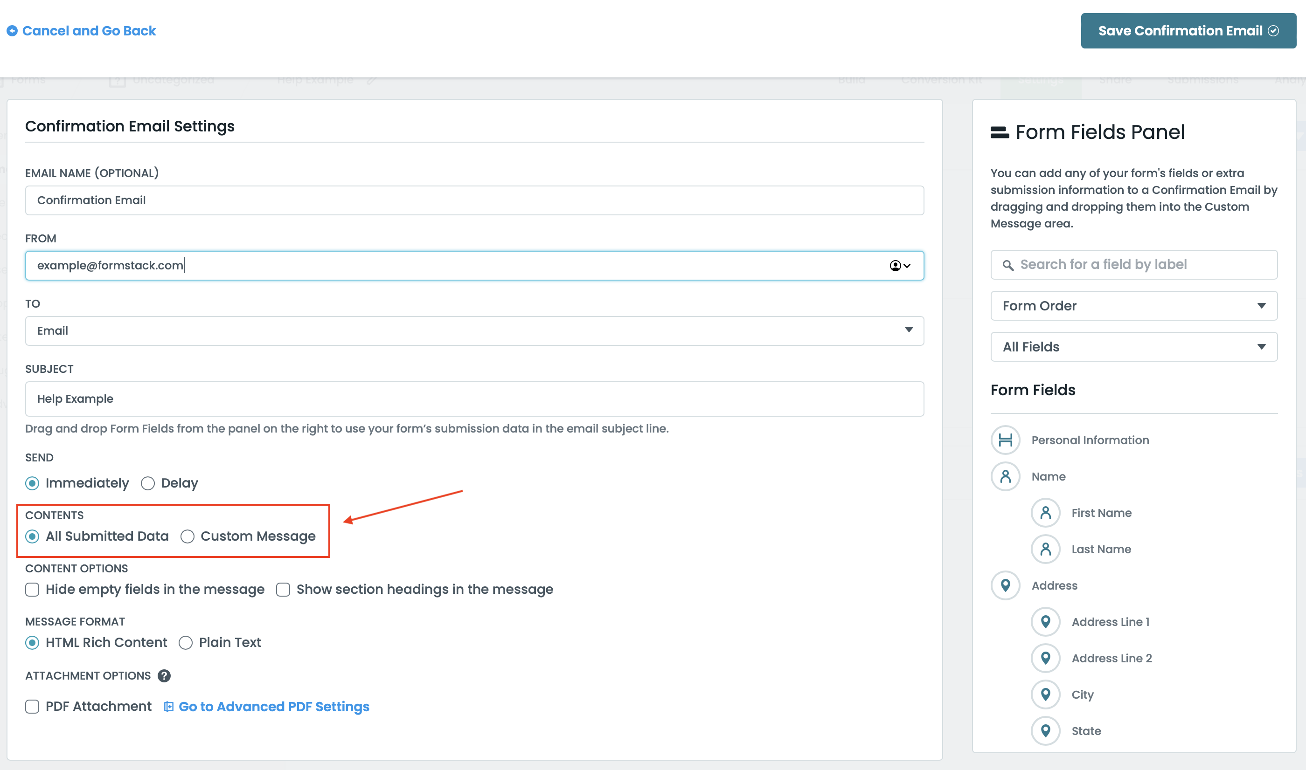
Task: Click the First Name field icon
Action: click(x=1045, y=513)
